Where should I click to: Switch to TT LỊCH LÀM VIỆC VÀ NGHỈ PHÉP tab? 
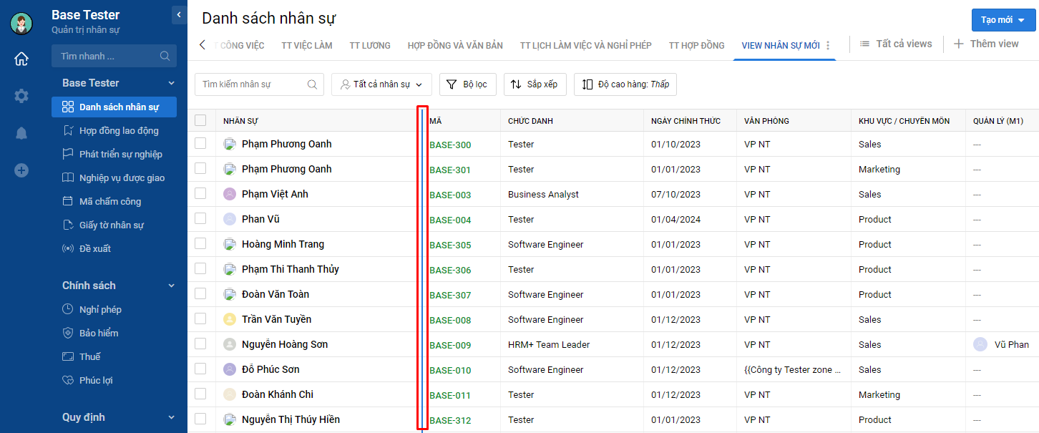tap(586, 45)
